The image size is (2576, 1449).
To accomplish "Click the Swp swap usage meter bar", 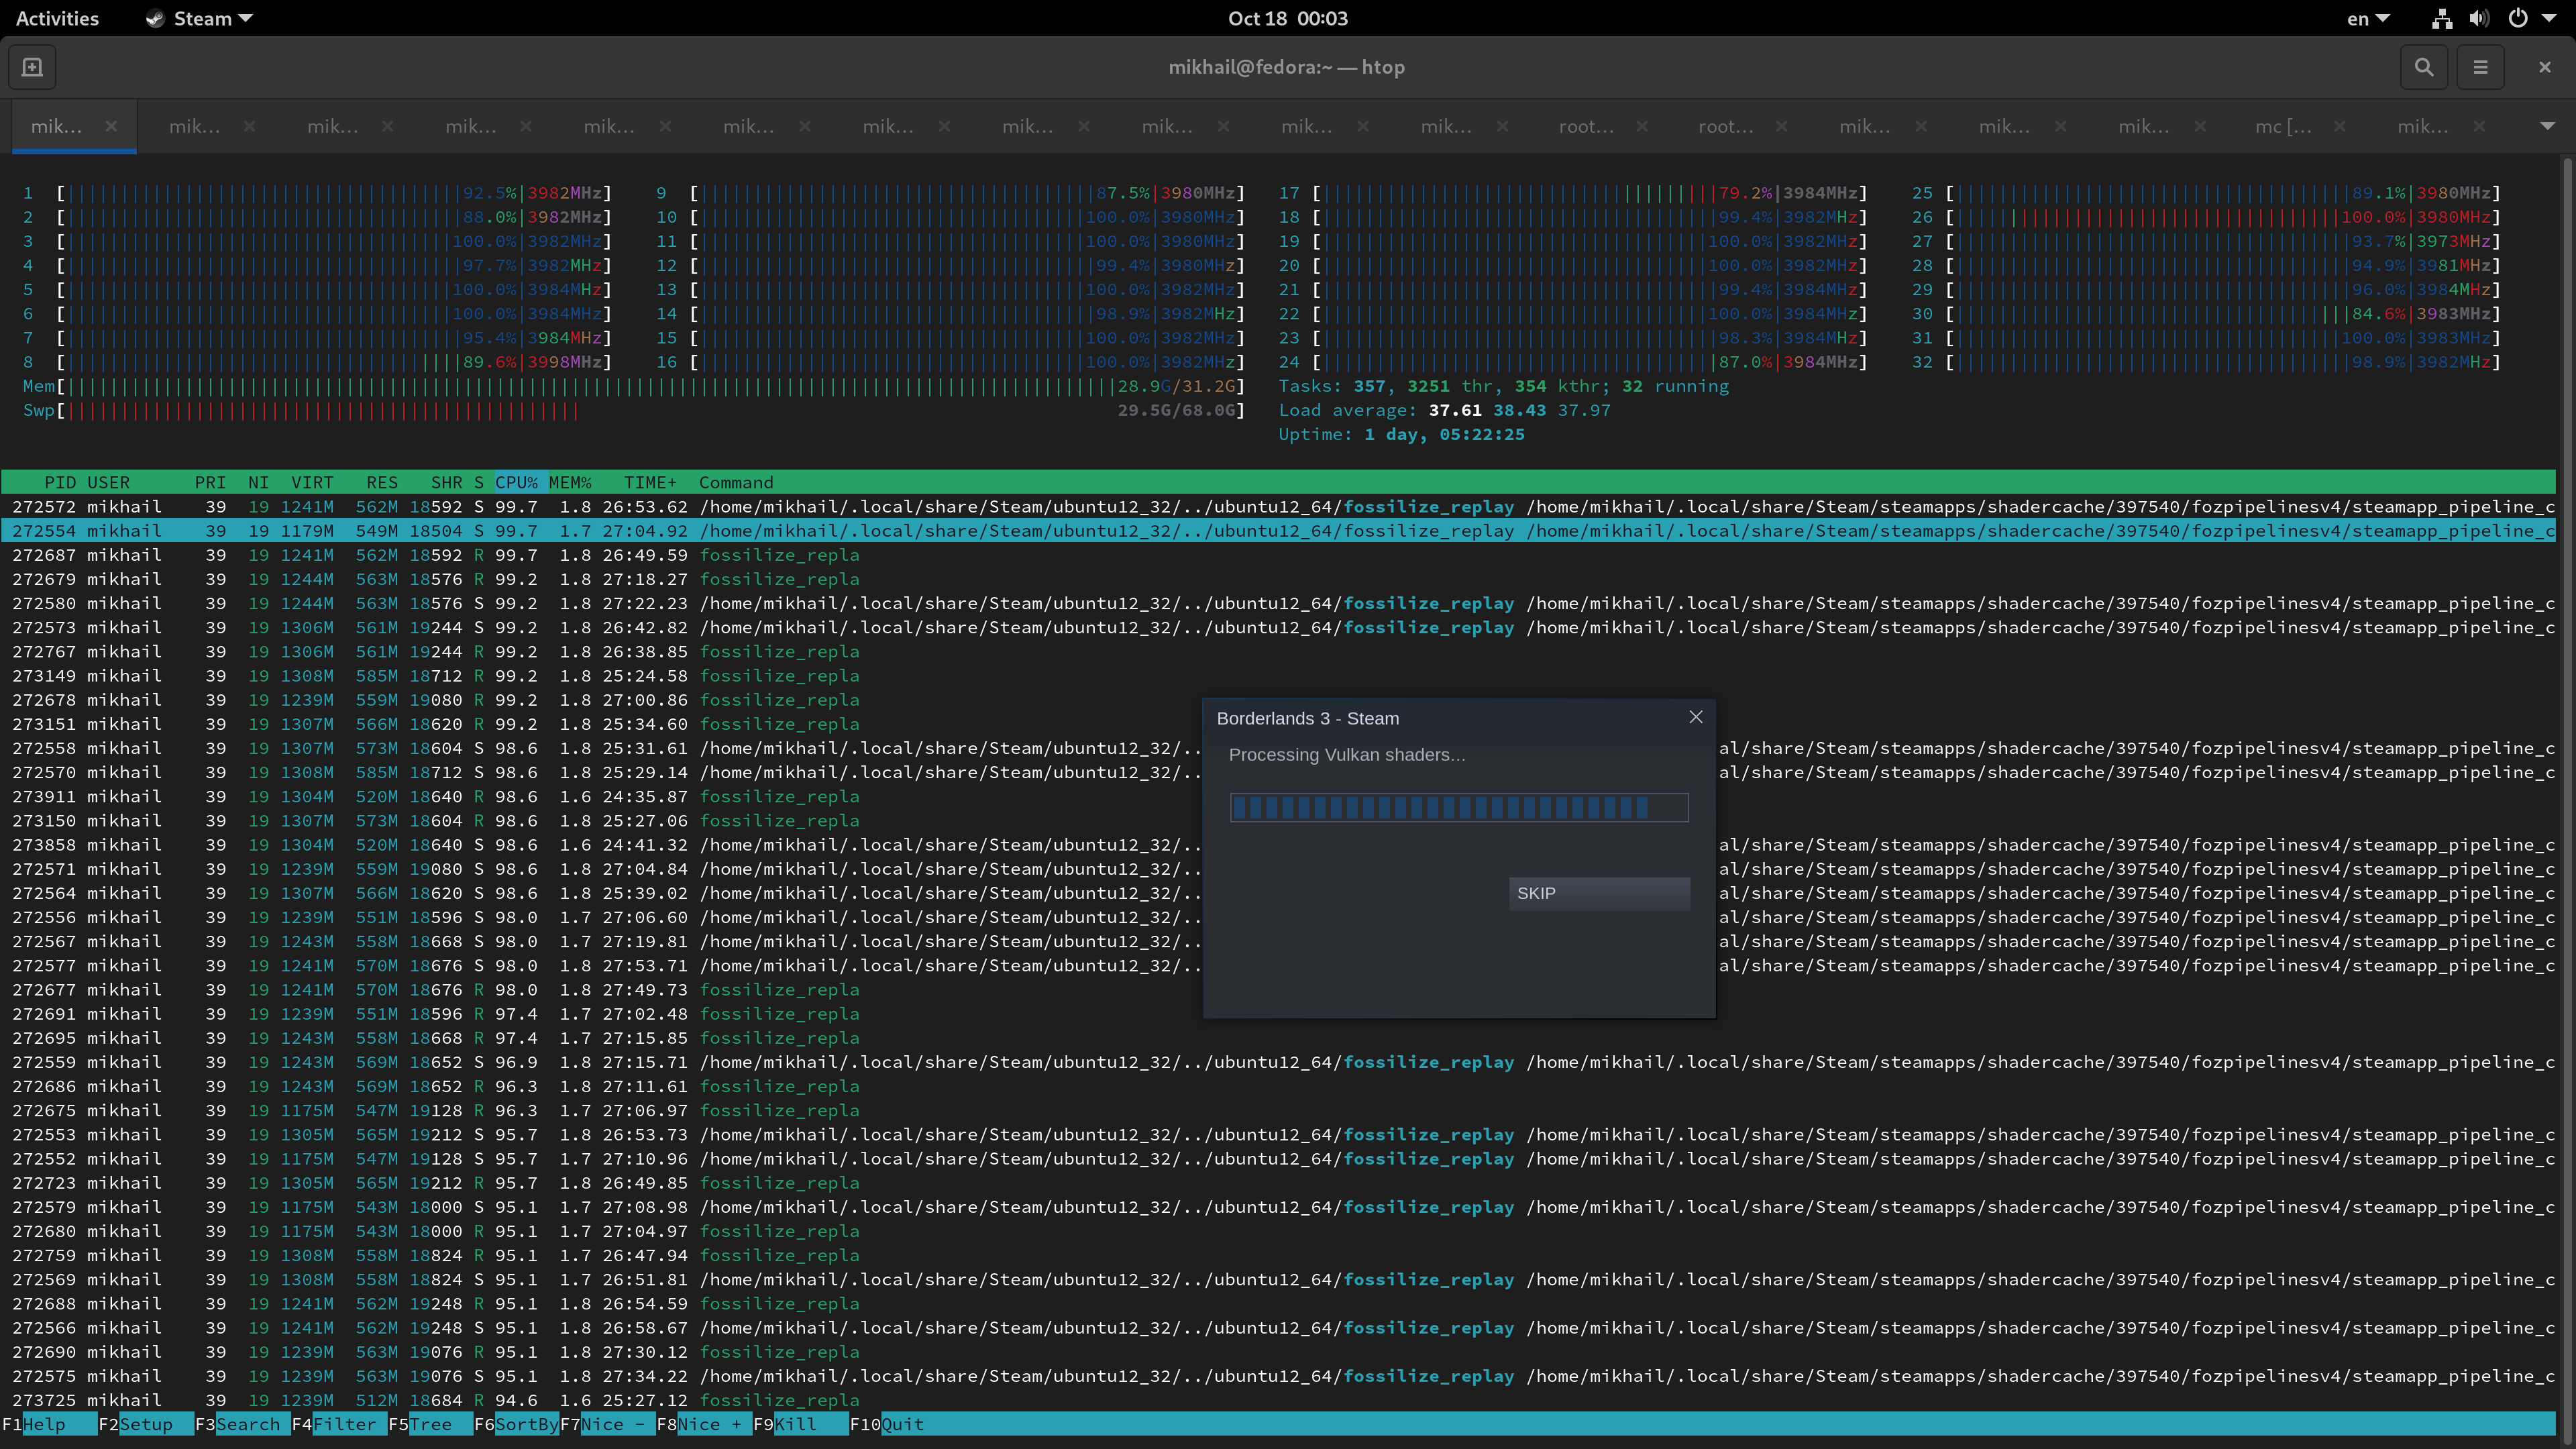I will pos(634,410).
